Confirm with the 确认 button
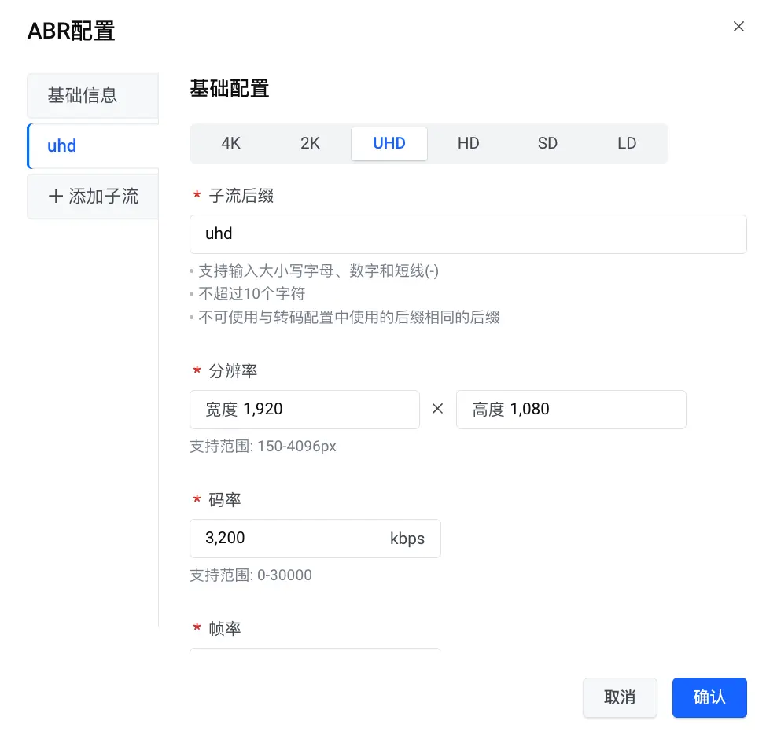Screen dimensions: 766x739 pos(709,697)
